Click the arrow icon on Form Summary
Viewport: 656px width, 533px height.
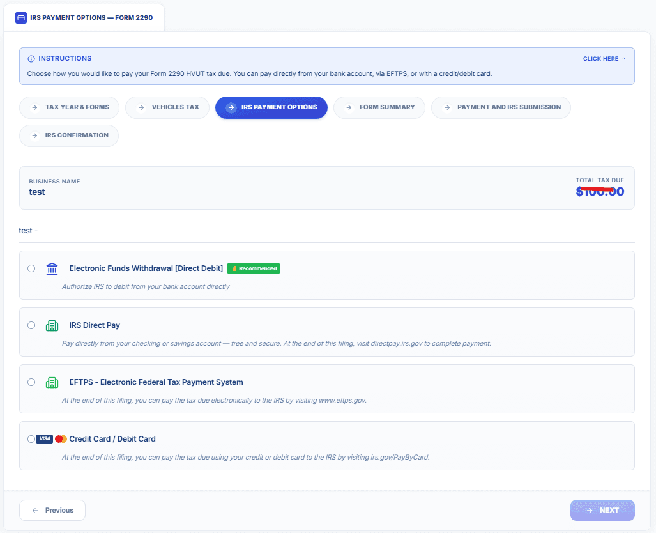click(349, 107)
